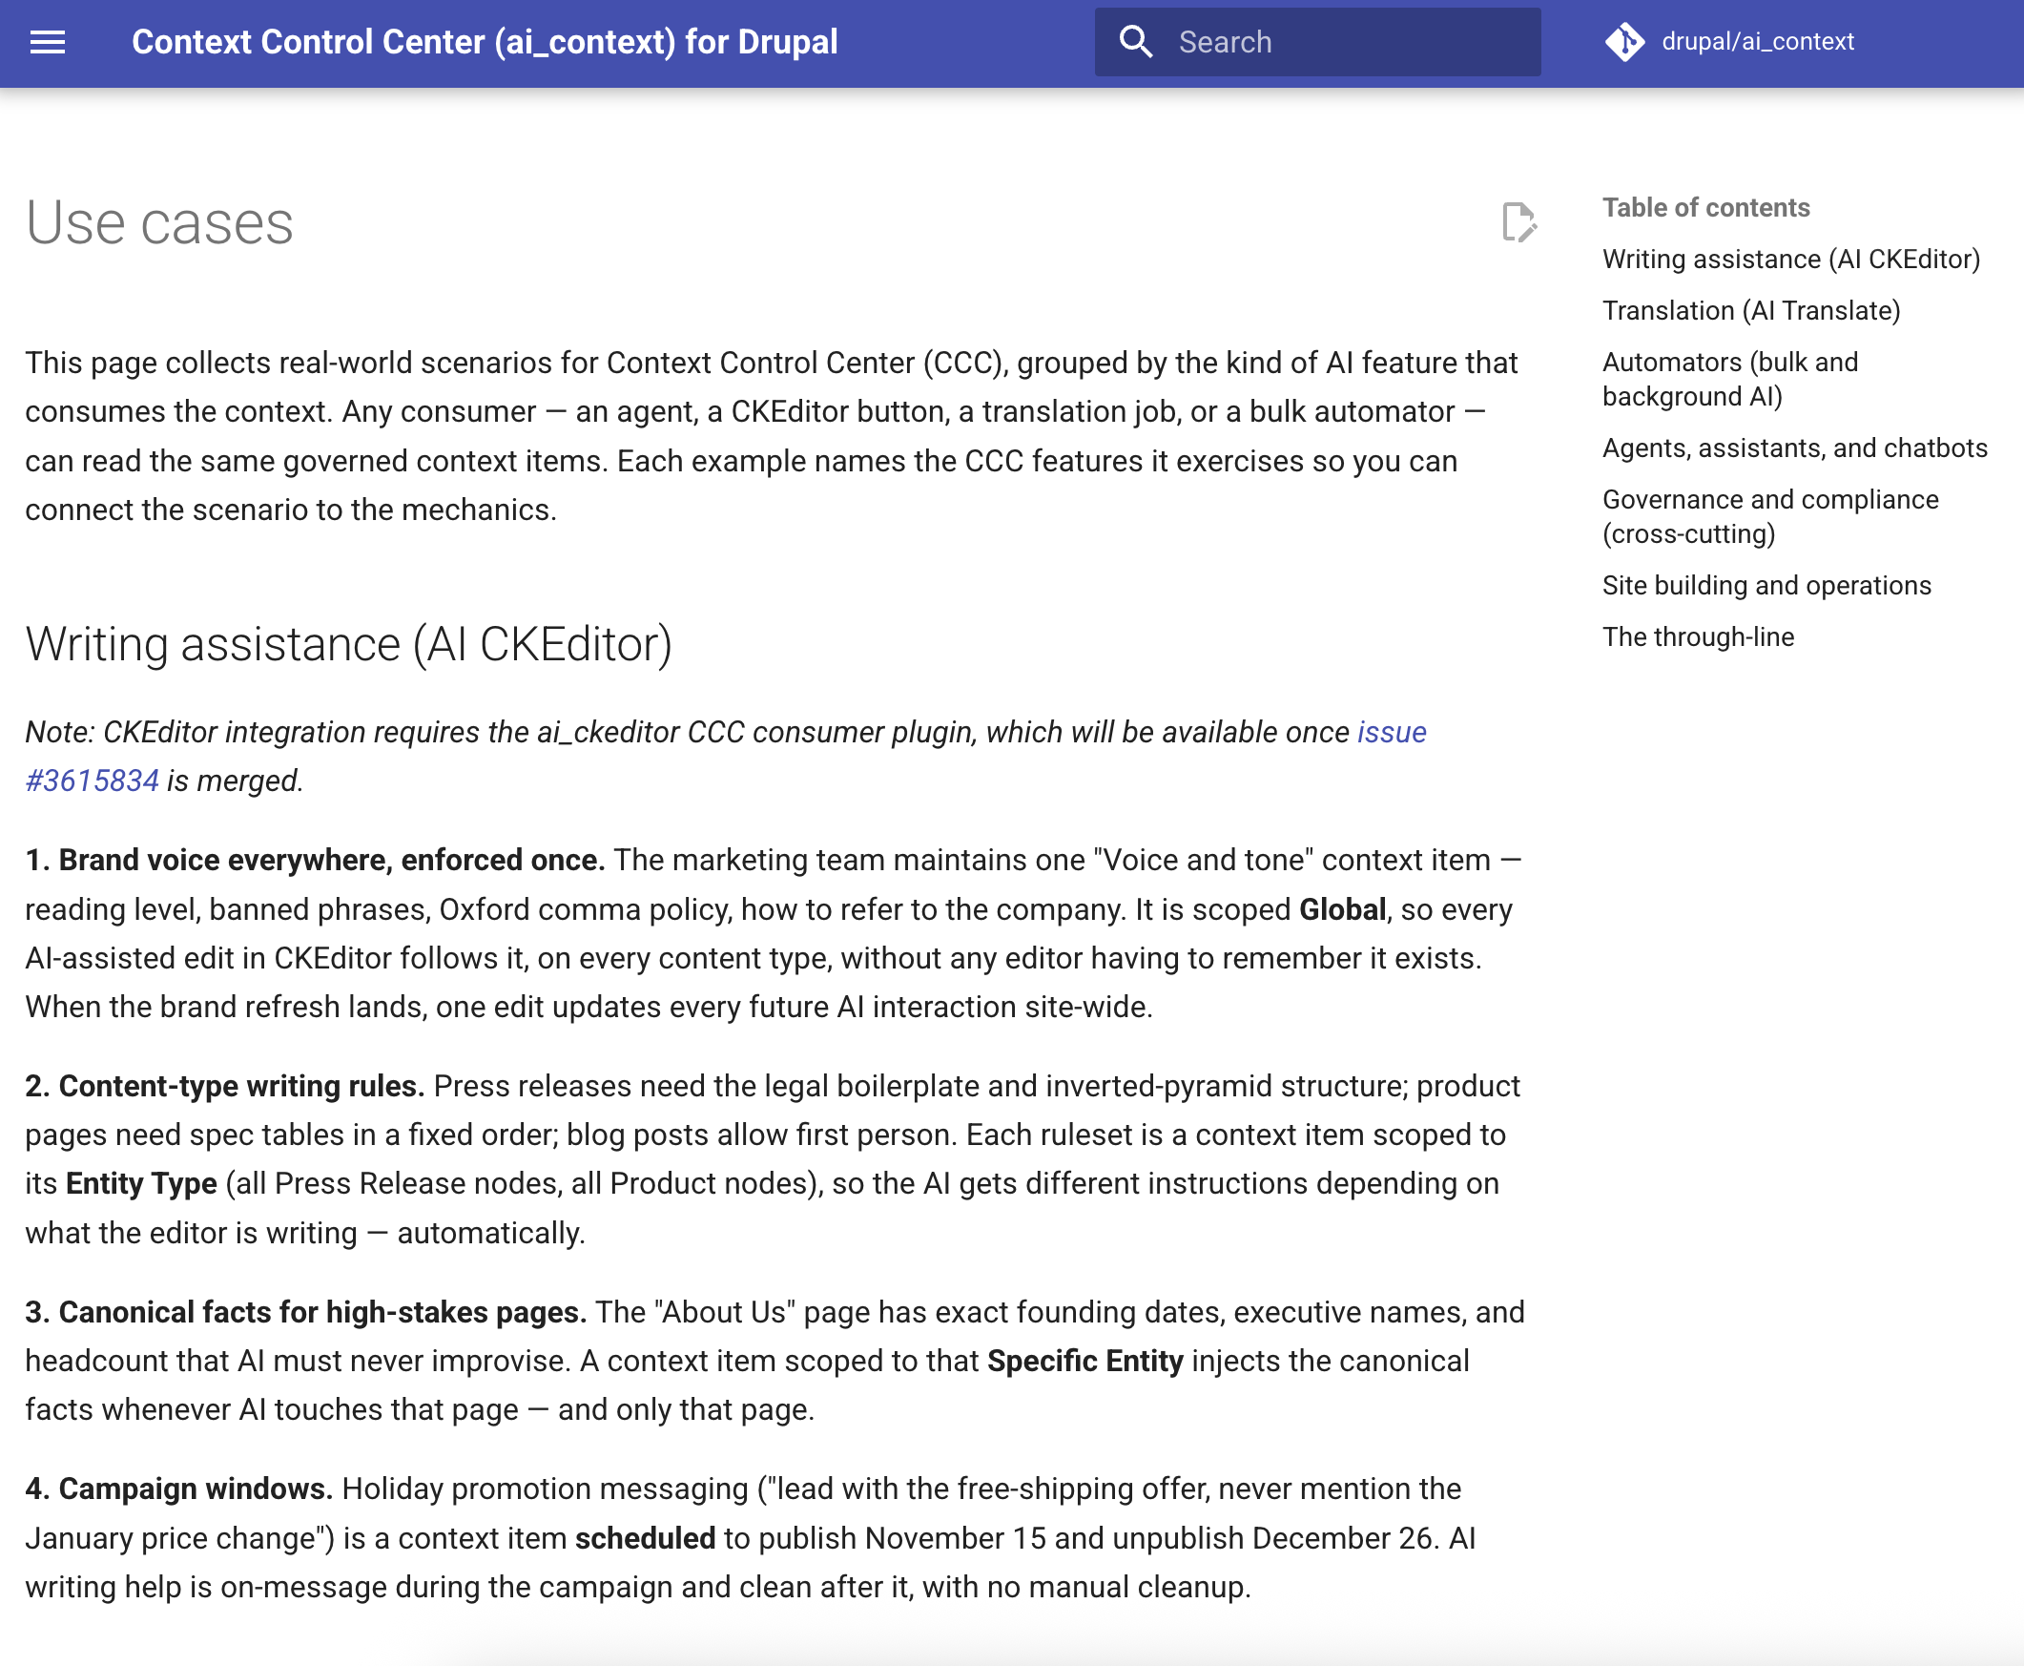The image size is (2024, 1666).
Task: Open the hamburger navigation menu
Action: click(x=47, y=42)
